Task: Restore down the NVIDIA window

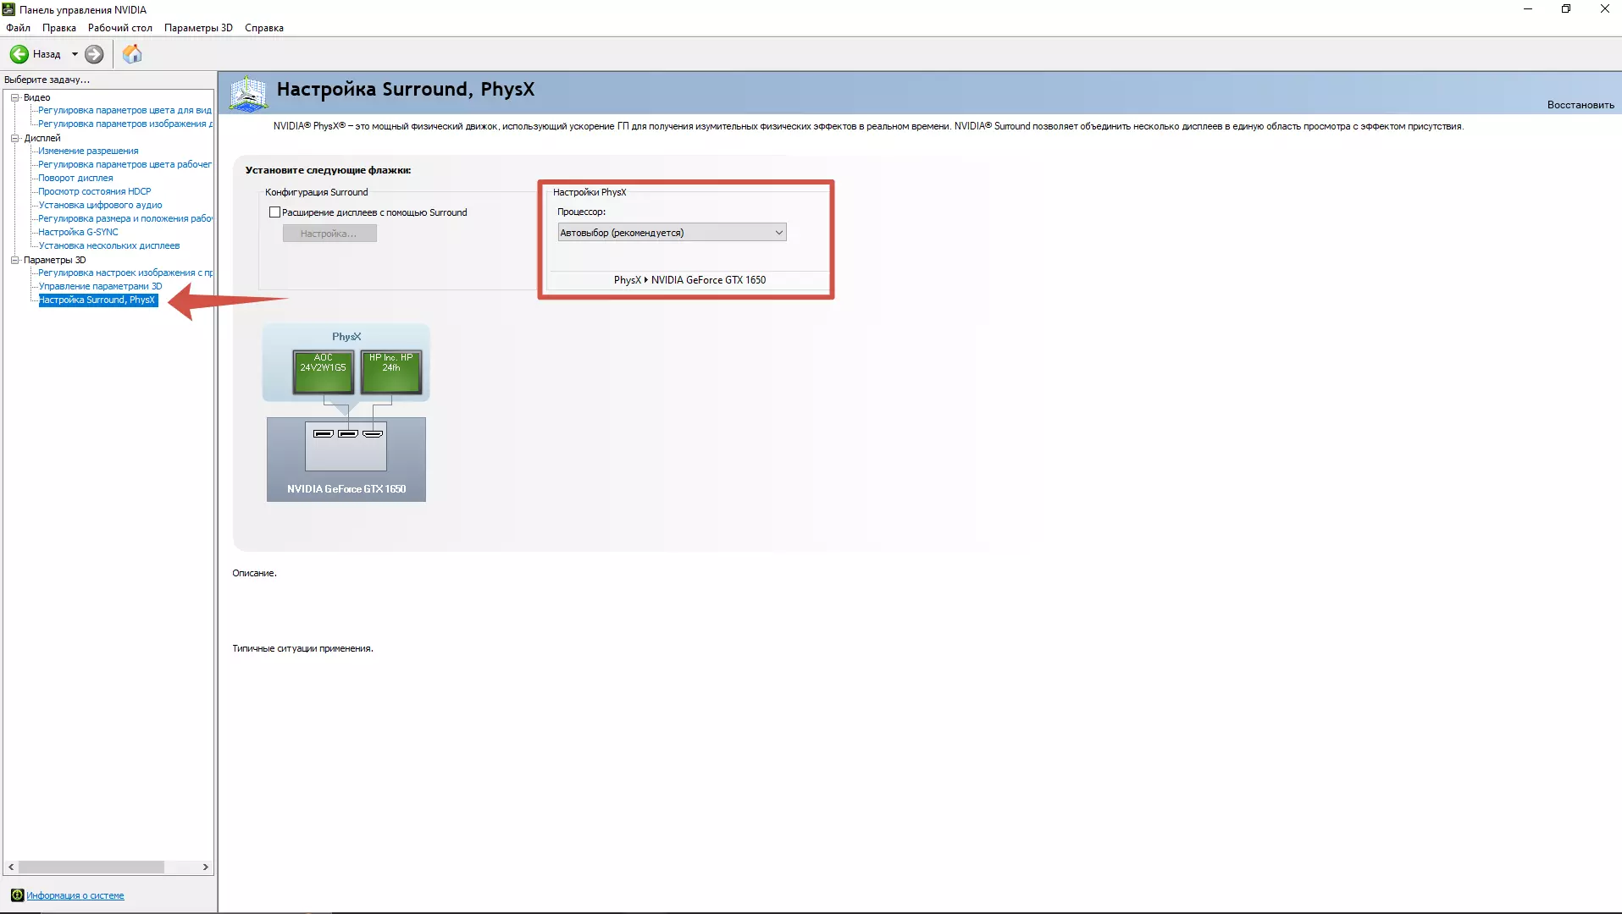Action: [1566, 9]
